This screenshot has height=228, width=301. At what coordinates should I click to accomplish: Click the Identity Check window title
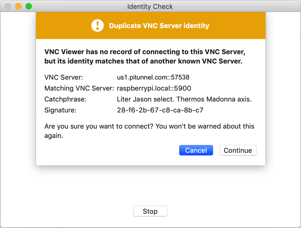coord(150,7)
